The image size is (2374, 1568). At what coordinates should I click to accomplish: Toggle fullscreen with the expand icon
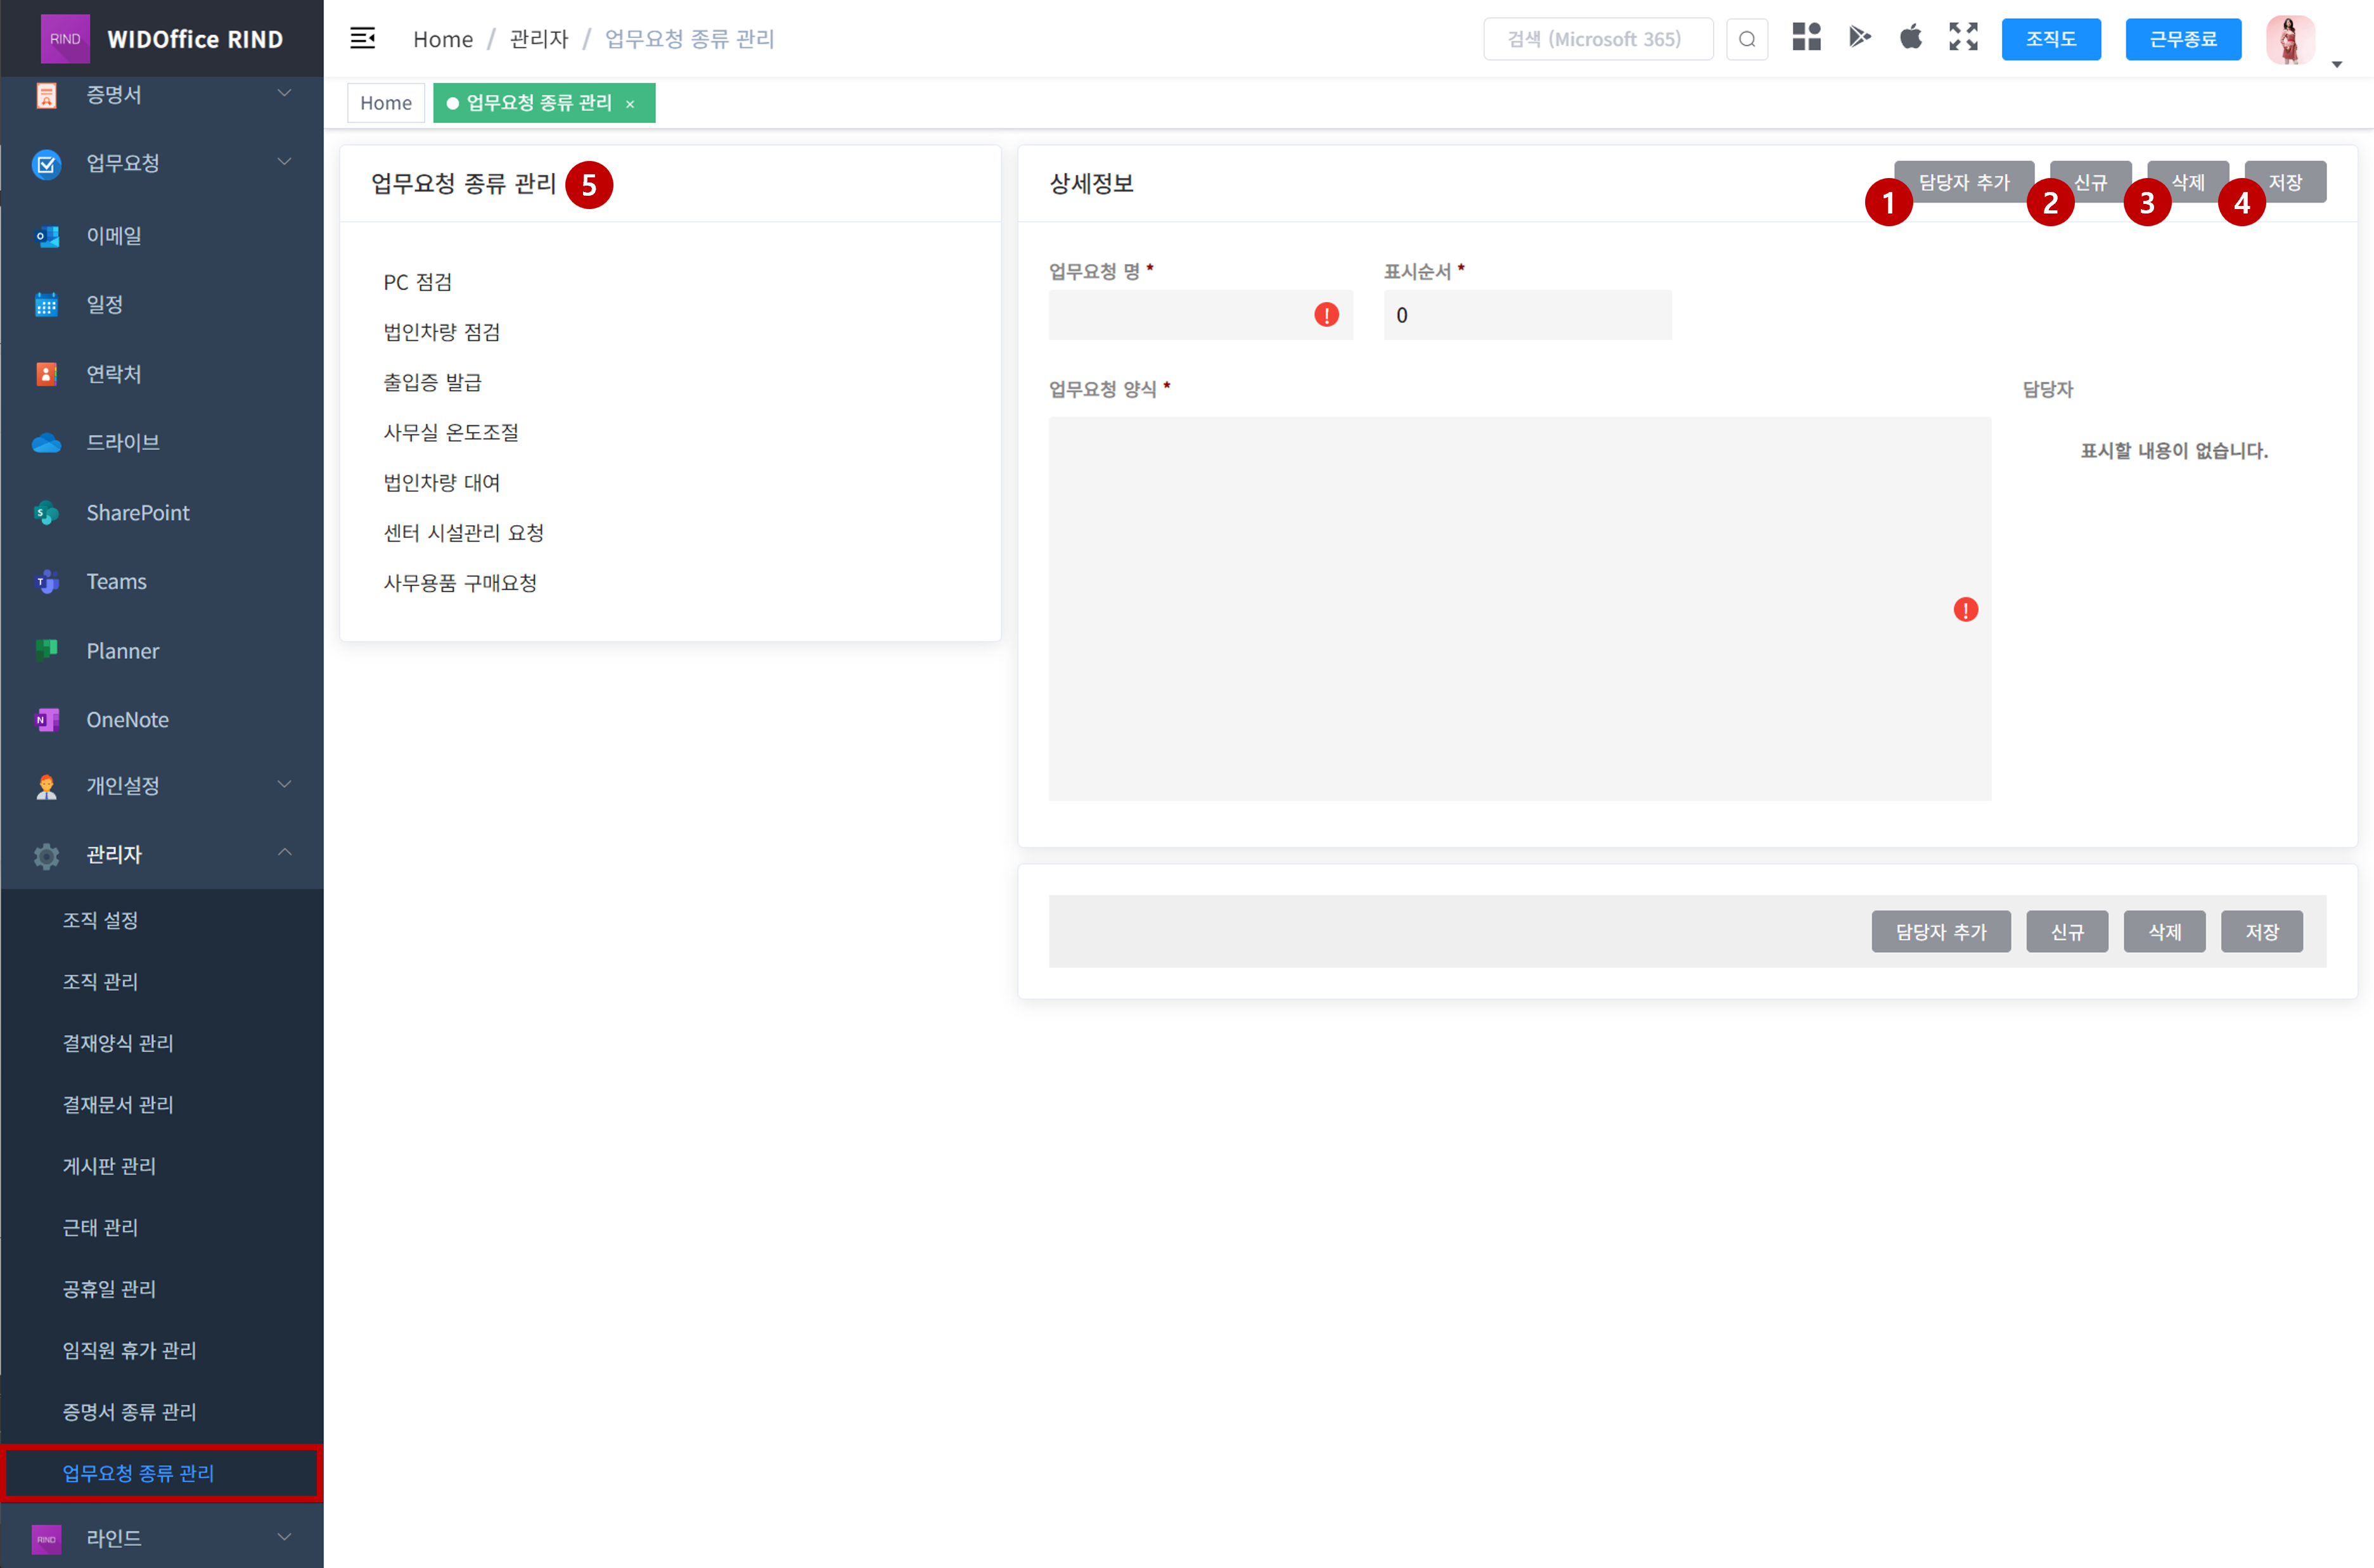pos(1963,38)
